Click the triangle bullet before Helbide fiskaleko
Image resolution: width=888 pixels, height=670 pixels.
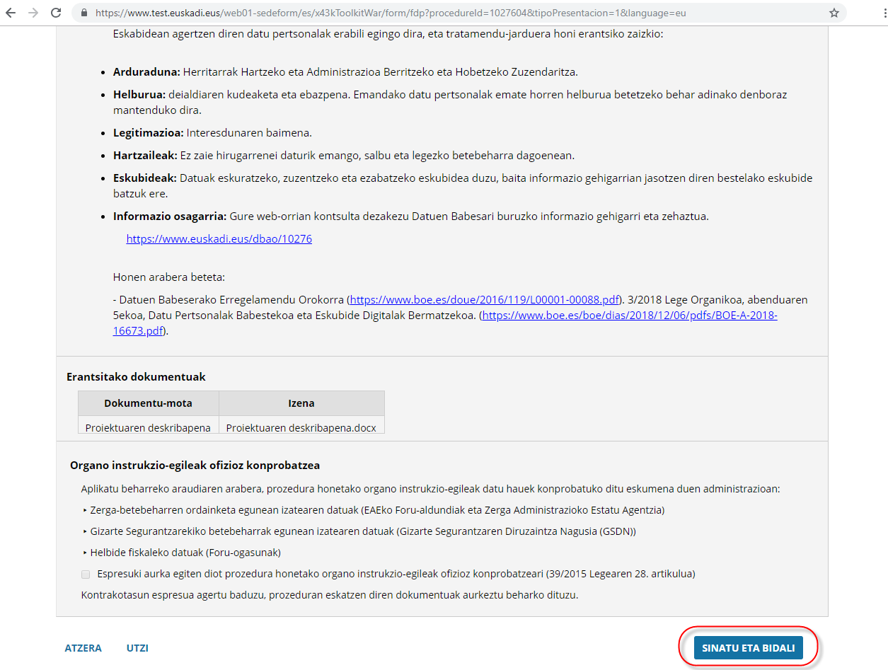pos(86,553)
